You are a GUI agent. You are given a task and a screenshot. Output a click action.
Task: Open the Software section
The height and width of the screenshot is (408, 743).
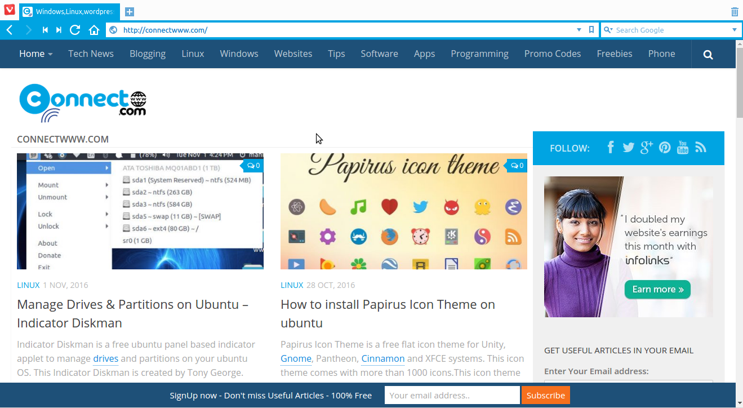pyautogui.click(x=379, y=54)
